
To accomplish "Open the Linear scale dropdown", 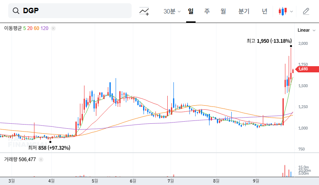I will point(306,30).
